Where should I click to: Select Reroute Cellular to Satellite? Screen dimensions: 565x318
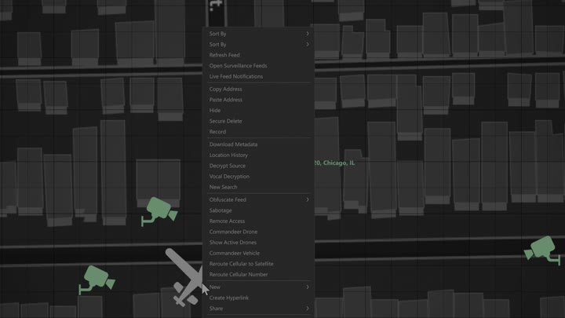(x=241, y=264)
